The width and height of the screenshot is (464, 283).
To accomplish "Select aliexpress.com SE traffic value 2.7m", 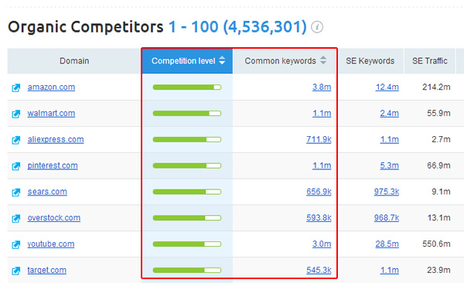I will (441, 139).
